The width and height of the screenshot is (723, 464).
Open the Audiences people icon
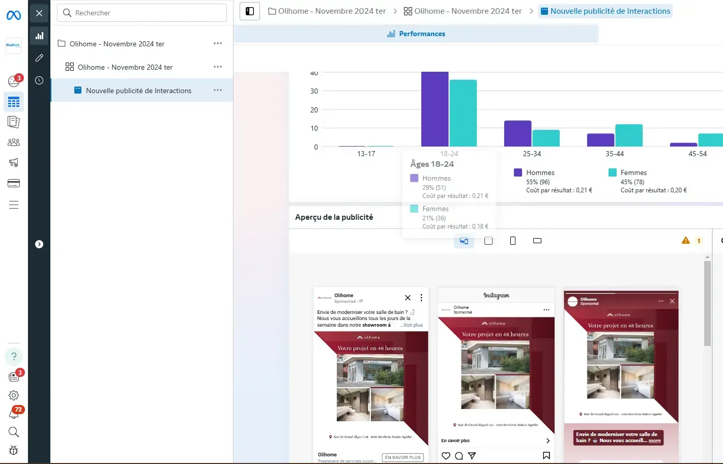click(14, 142)
